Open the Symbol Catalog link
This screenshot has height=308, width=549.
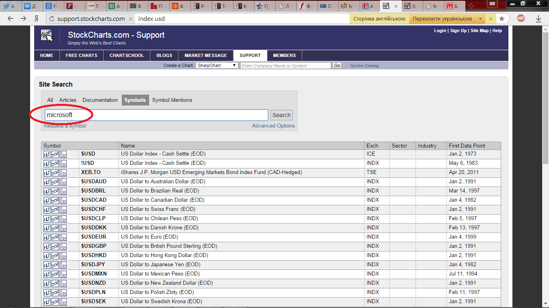[365, 66]
